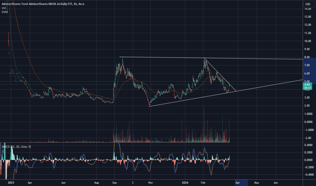Click the 2.00 price axis label
The height and width of the screenshot is (186, 316).
tap(307, 106)
